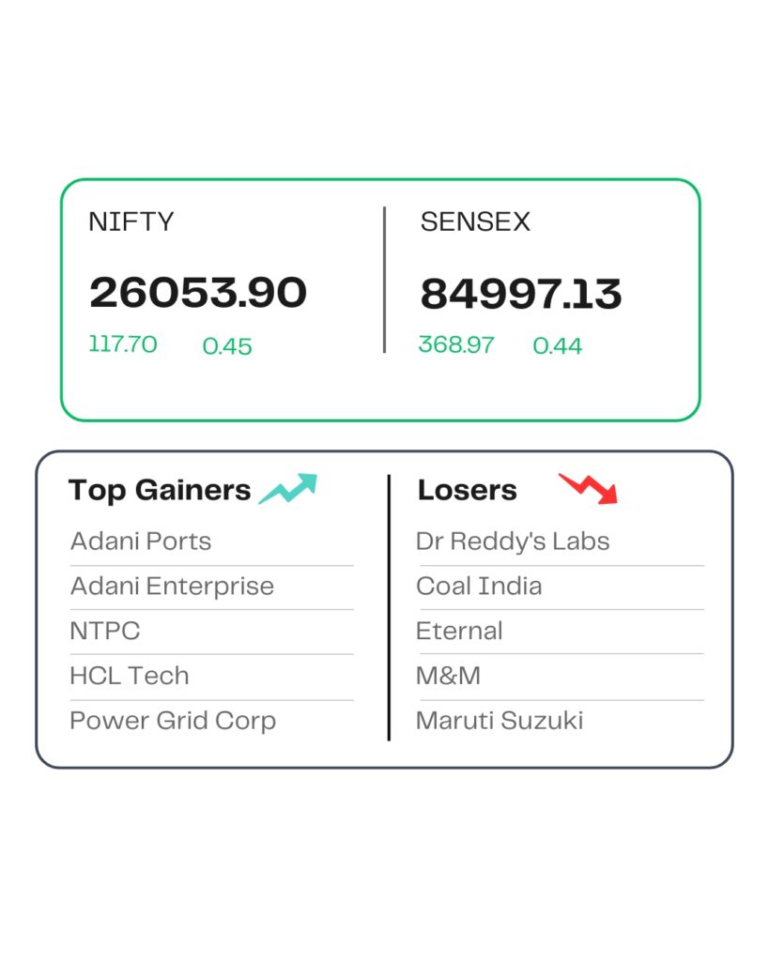
Task: Click NIFTY value 26053.90
Action: 198,293
